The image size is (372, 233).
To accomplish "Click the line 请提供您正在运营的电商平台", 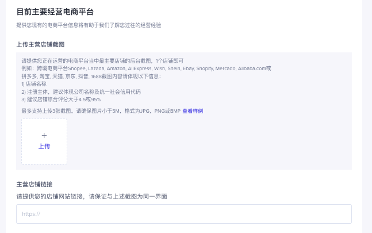I will (x=102, y=61).
